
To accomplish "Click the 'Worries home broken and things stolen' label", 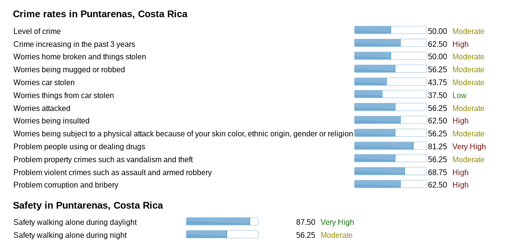I will pyautogui.click(x=80, y=56).
